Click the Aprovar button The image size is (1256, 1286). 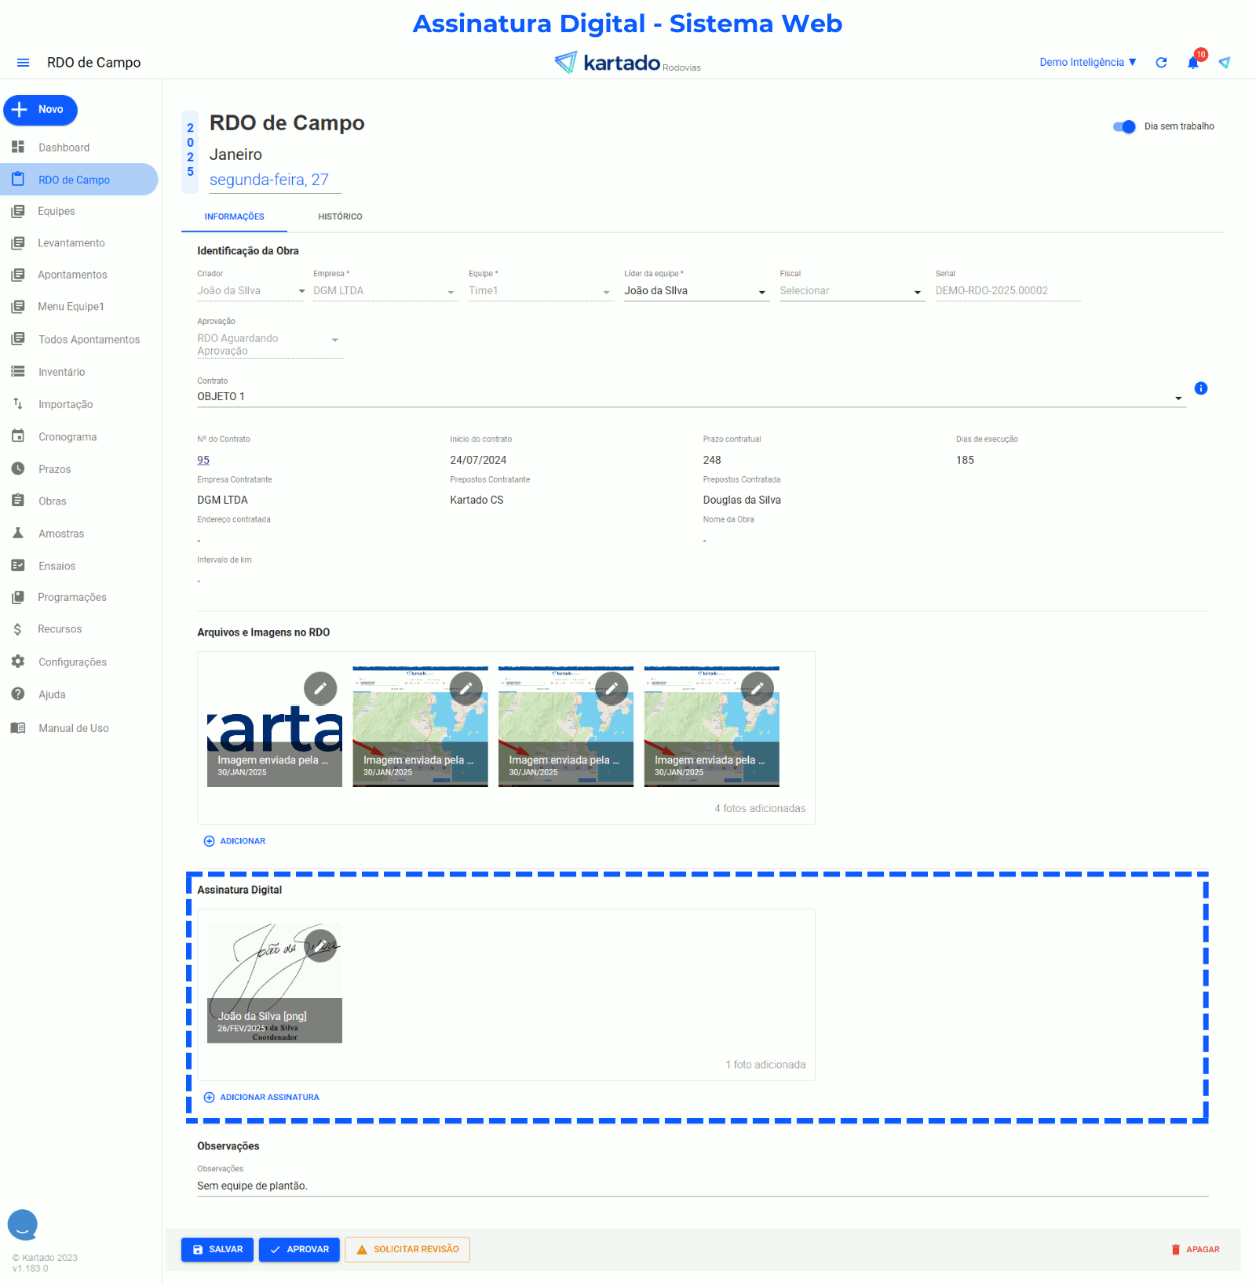[x=299, y=1249]
